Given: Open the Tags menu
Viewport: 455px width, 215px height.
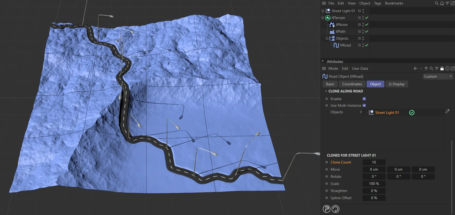Looking at the screenshot, I should 377,3.
